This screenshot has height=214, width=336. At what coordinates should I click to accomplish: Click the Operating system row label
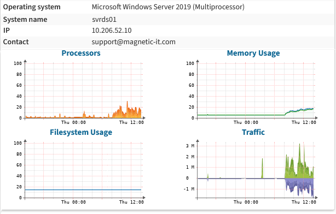point(32,7)
